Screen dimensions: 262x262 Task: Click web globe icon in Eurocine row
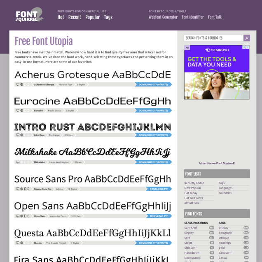point(22,110)
